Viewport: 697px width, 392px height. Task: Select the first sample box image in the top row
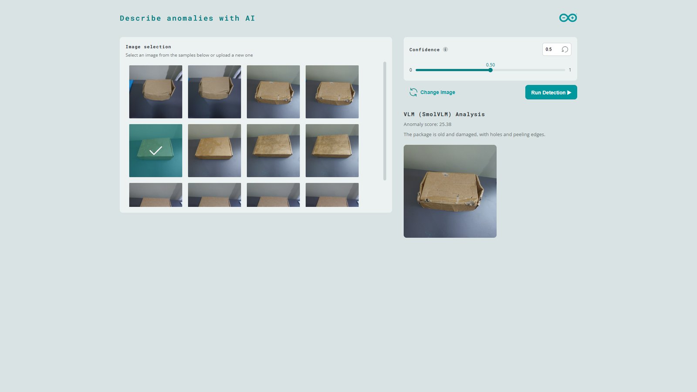click(x=156, y=92)
